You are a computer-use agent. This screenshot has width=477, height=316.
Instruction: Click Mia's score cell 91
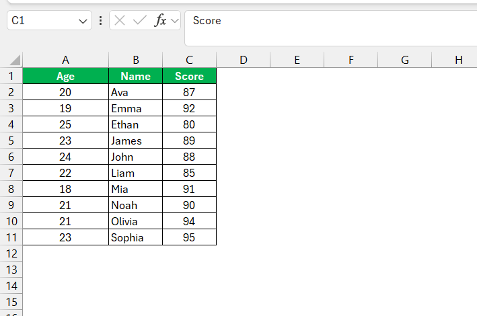[190, 189]
